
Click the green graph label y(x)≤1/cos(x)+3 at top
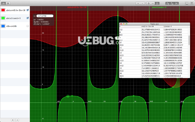159,7
